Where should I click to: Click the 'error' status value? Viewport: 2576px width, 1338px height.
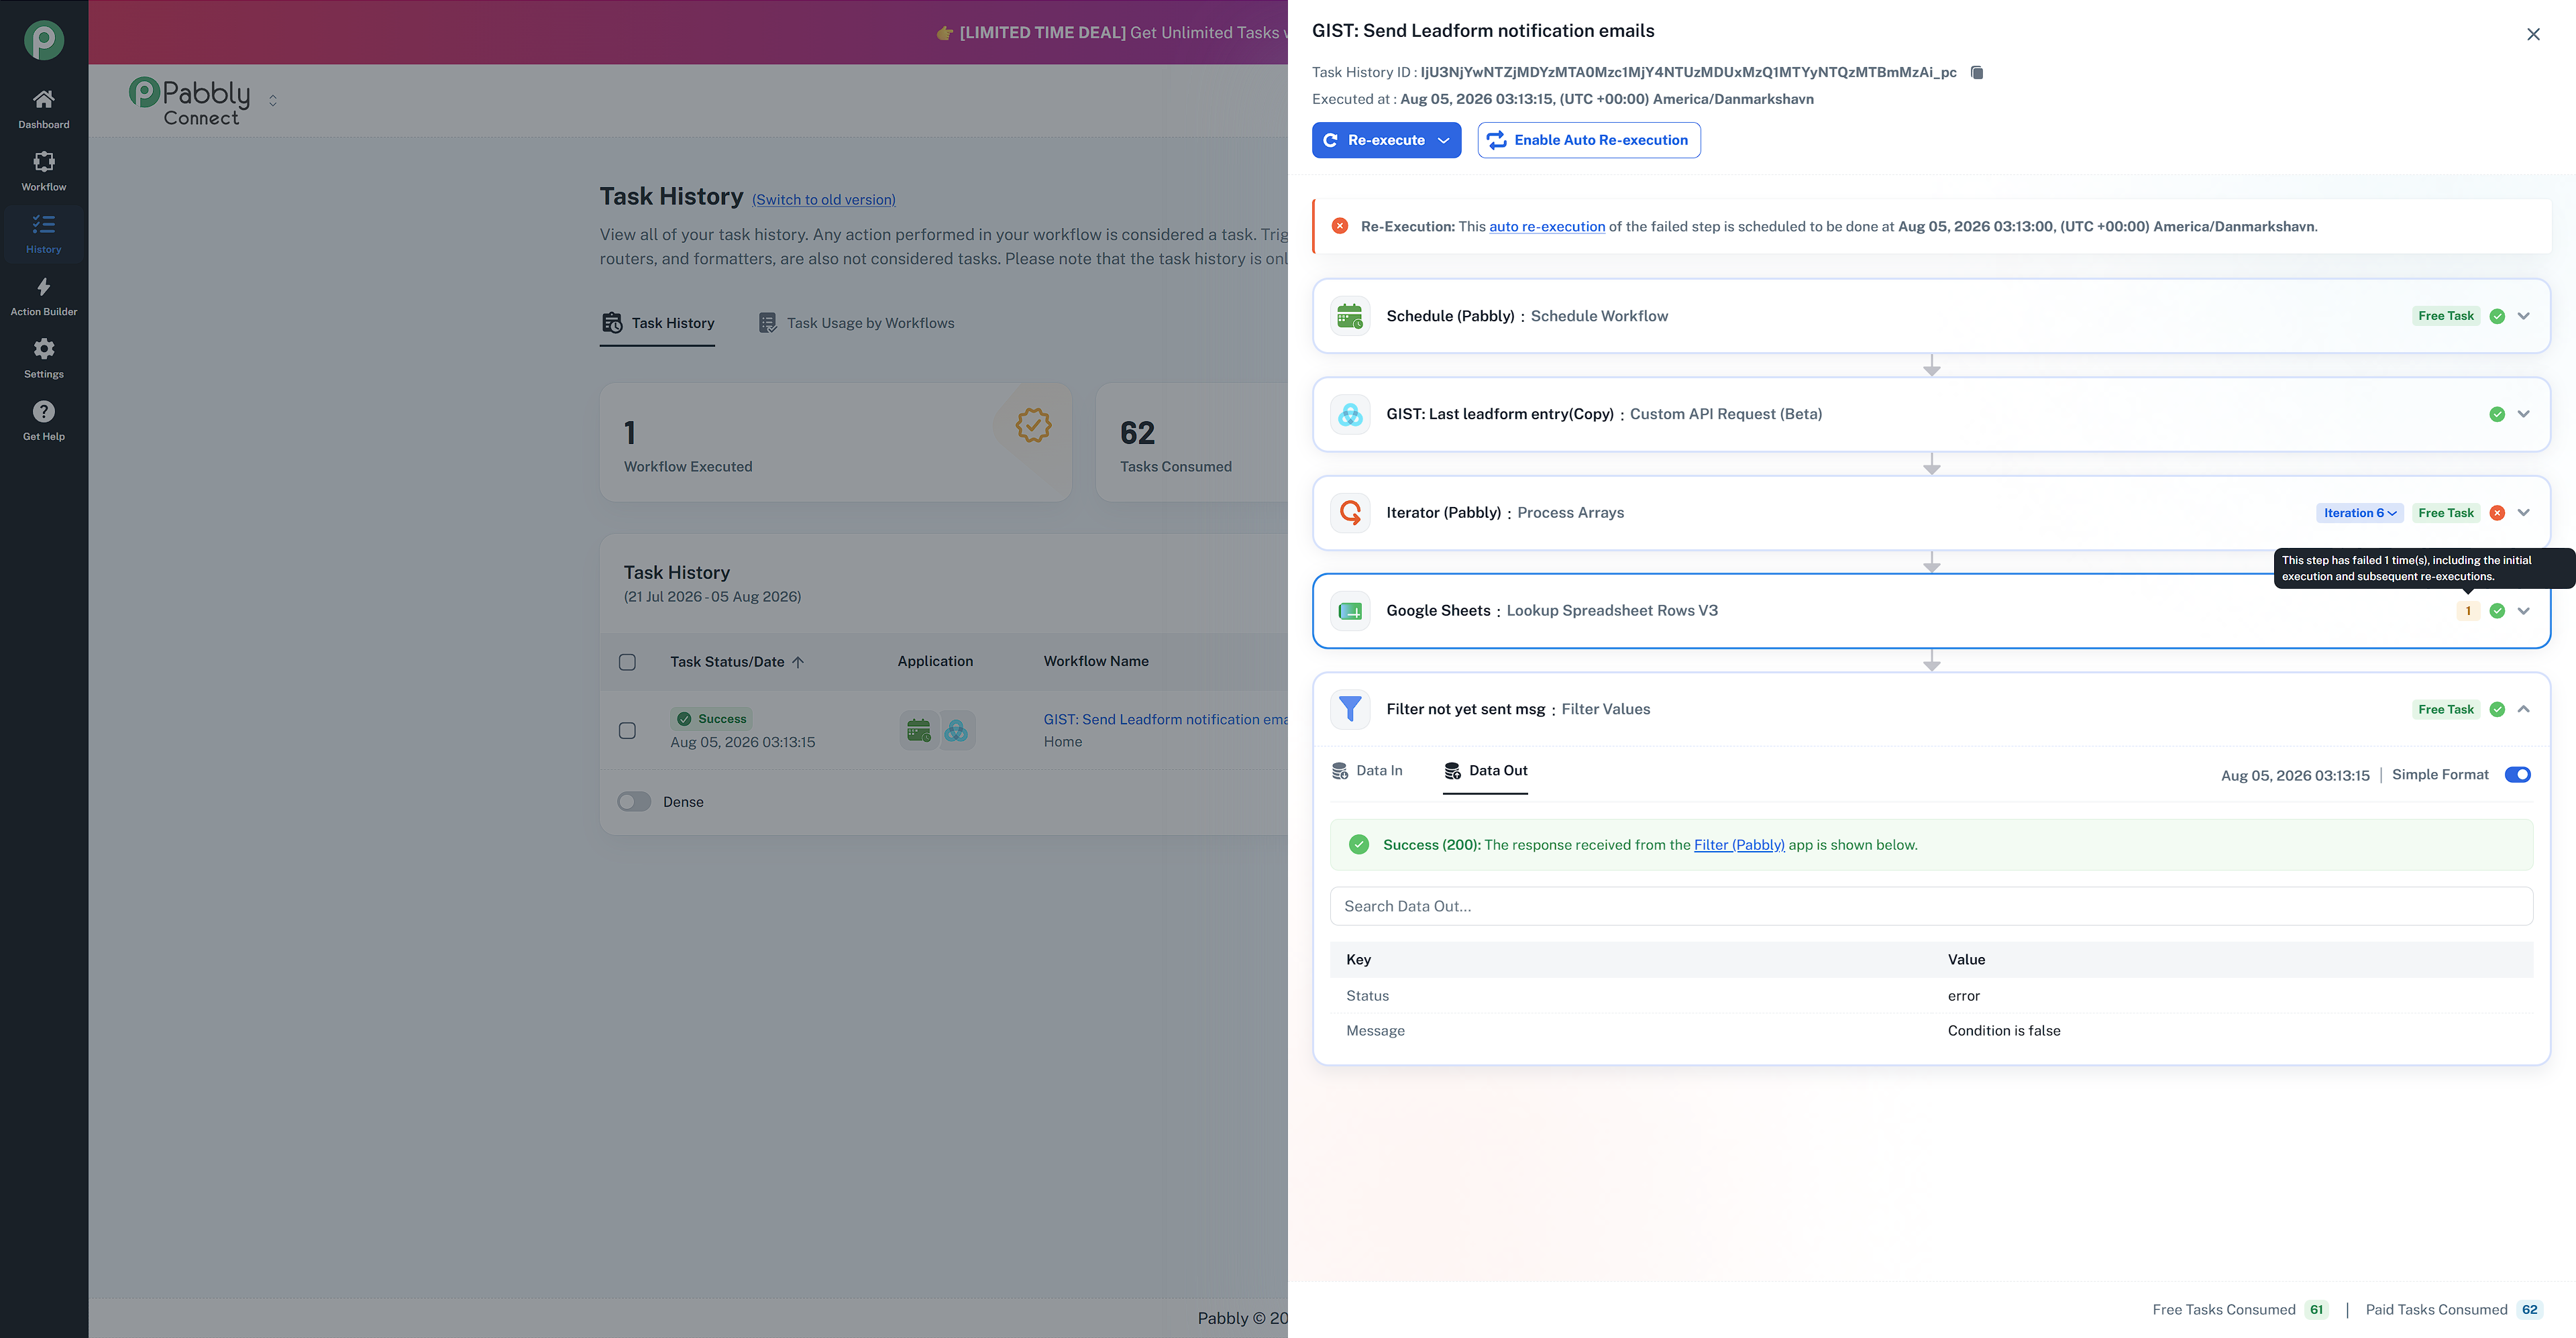tap(1964, 996)
